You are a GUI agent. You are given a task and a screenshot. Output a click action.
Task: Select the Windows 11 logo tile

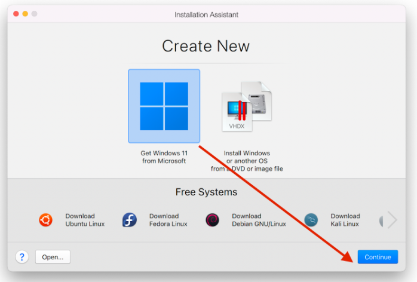[x=164, y=106]
